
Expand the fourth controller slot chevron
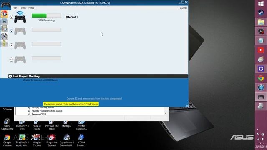(x=11, y=60)
